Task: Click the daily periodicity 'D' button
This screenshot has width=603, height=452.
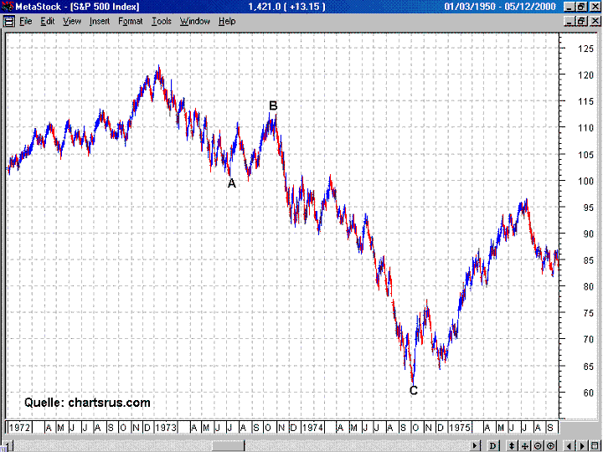Action: coord(493,445)
